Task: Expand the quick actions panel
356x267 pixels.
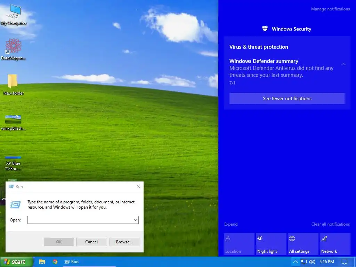Action: 231,224
